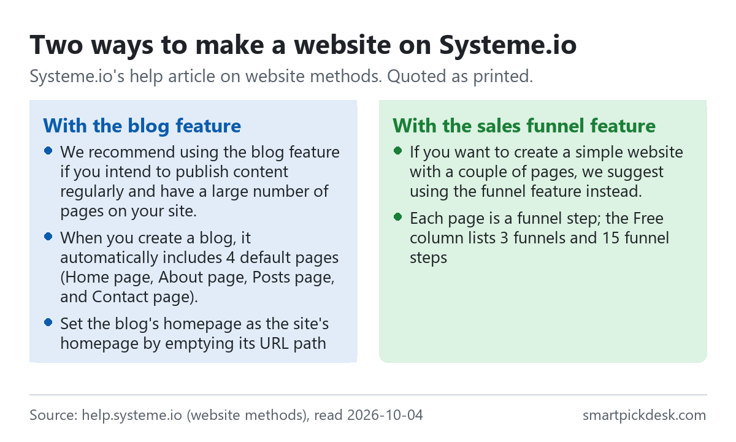Click the bullet about 4 default pages
The image size is (736, 442).
click(x=192, y=268)
